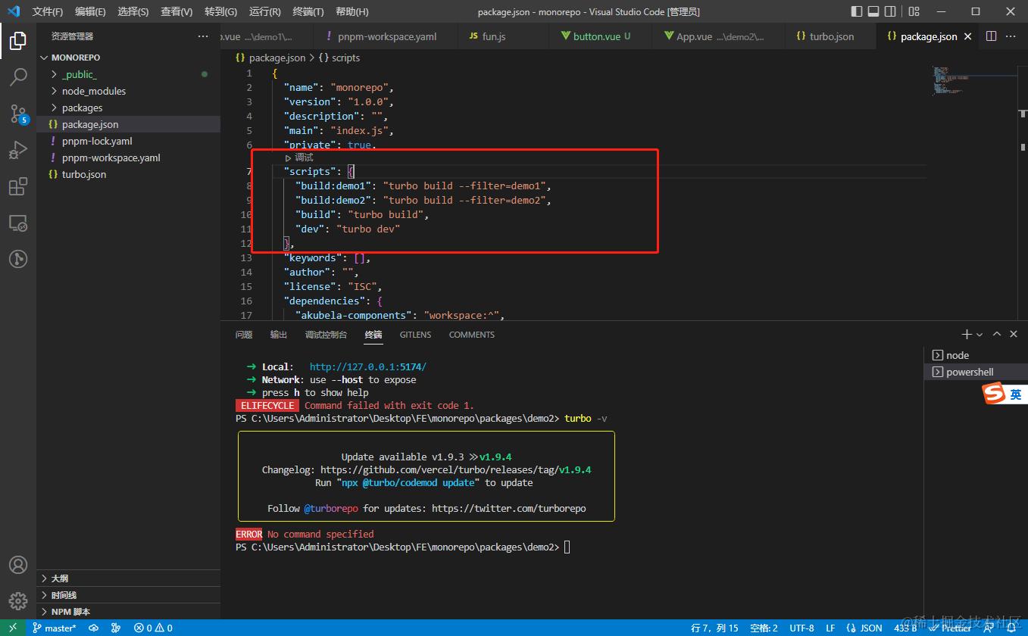Open the Search view in activity bar

pos(18,76)
